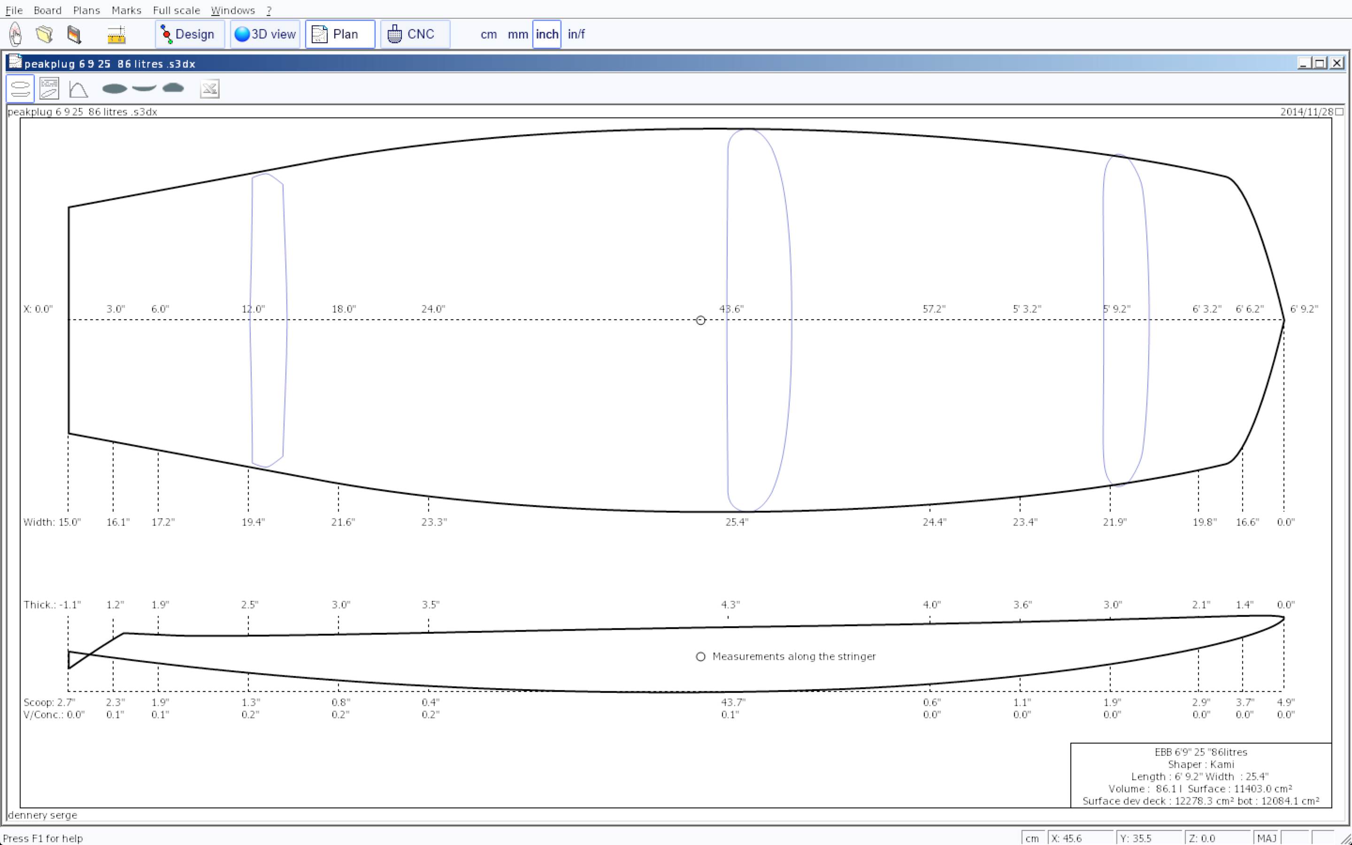
Task: Switch to 3D view mode
Action: (x=265, y=34)
